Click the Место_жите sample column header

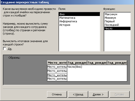click(x=57, y=63)
